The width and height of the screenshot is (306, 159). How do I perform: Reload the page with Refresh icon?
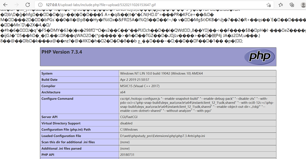click(28, 5)
